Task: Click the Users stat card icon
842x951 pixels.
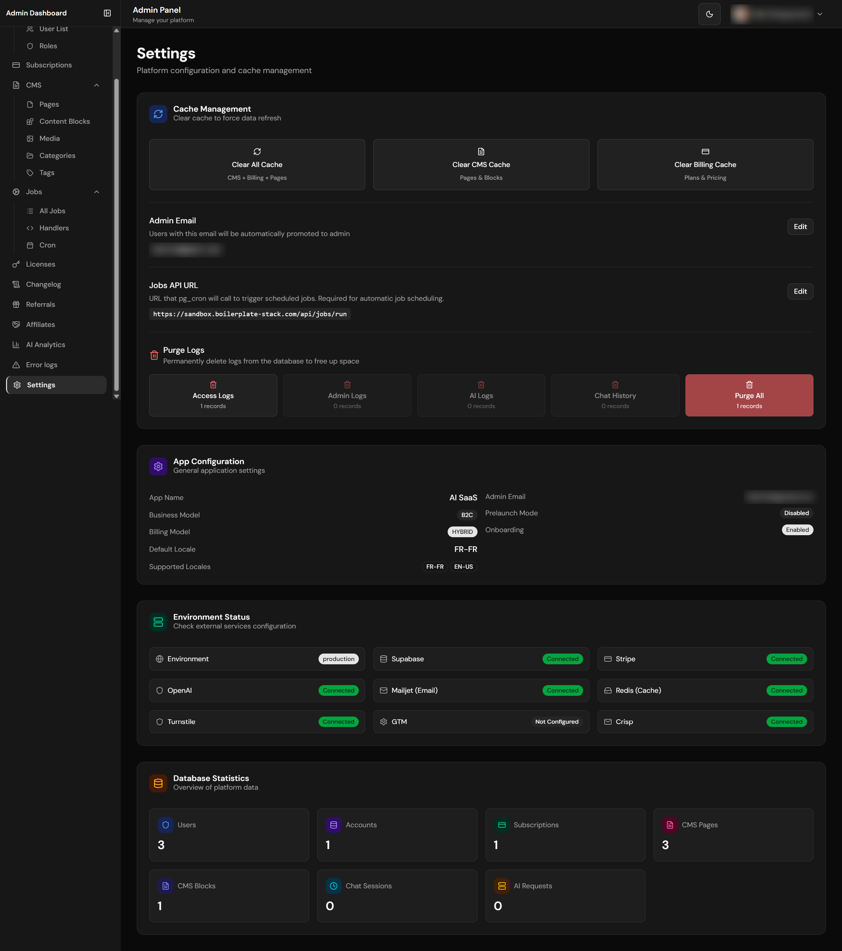Action: 165,825
